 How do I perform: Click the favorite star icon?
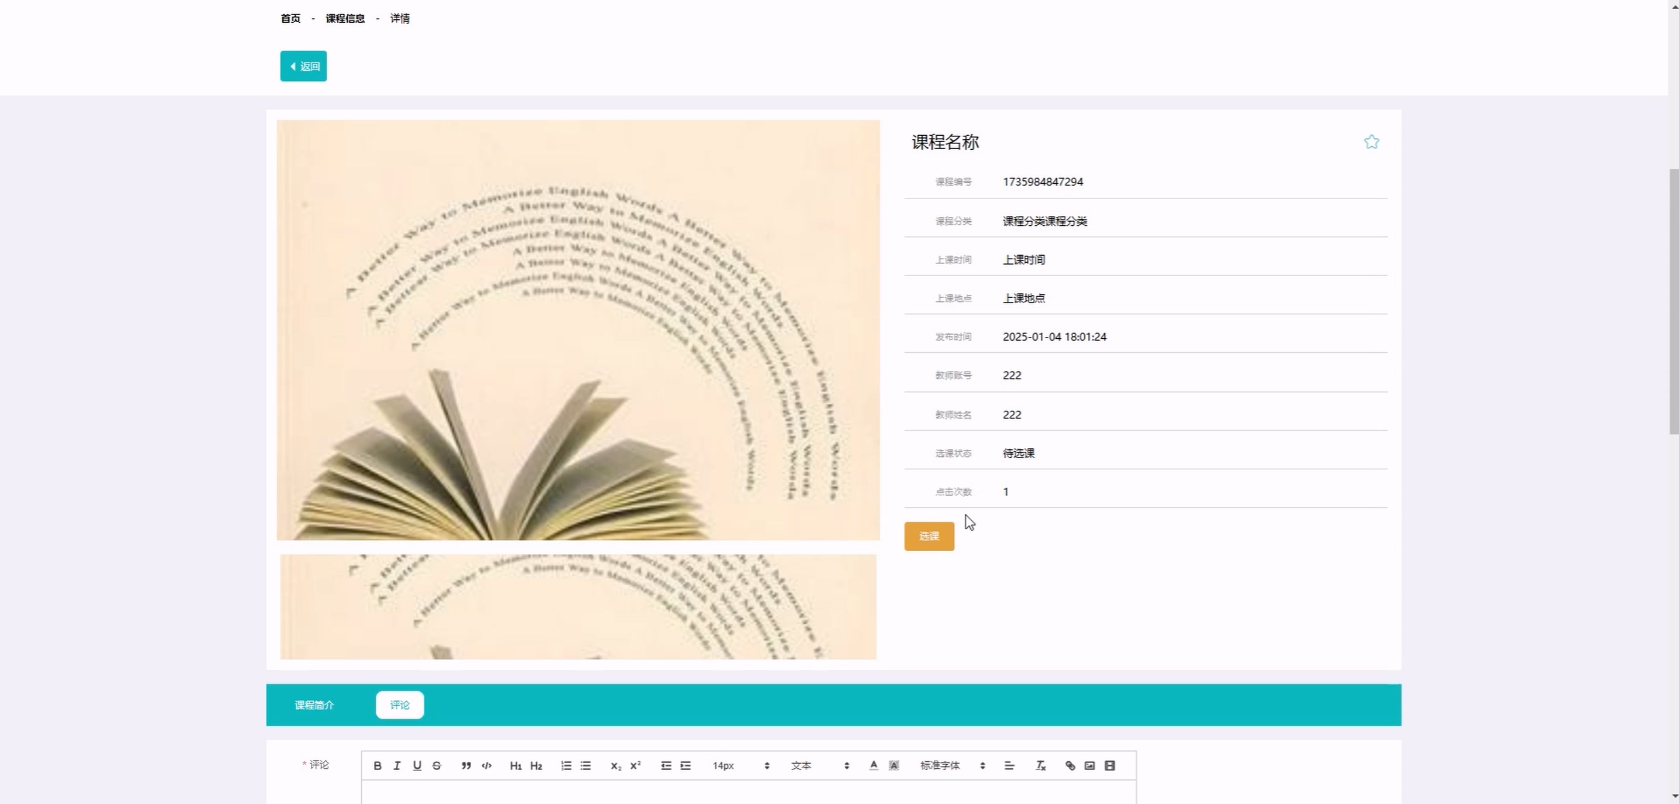pyautogui.click(x=1370, y=142)
